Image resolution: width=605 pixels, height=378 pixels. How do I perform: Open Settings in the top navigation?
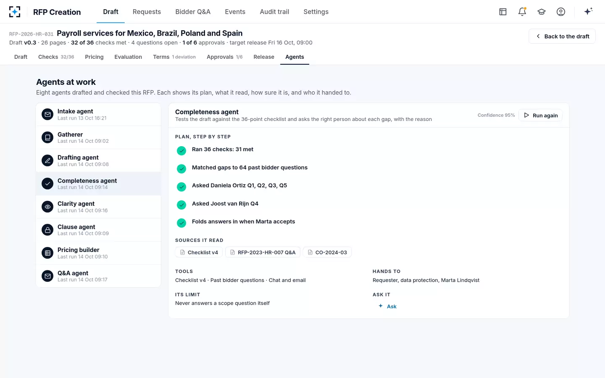pyautogui.click(x=316, y=12)
